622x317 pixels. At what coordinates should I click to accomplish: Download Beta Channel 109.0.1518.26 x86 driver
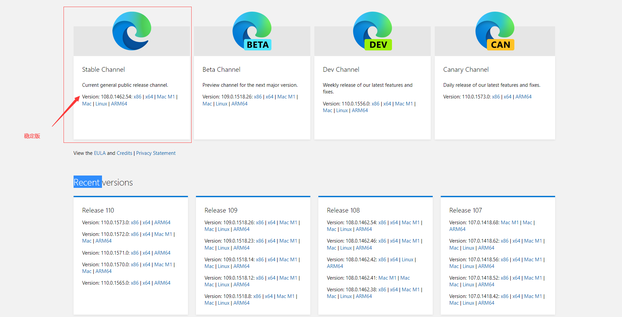pyautogui.click(x=258, y=97)
